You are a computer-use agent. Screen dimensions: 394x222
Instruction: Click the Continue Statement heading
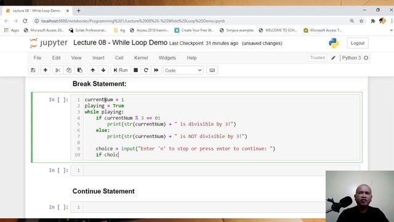[x=103, y=191]
